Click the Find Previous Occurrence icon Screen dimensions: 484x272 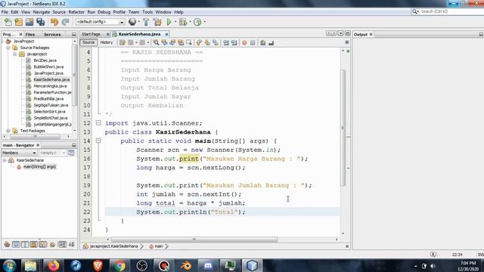click(x=164, y=42)
